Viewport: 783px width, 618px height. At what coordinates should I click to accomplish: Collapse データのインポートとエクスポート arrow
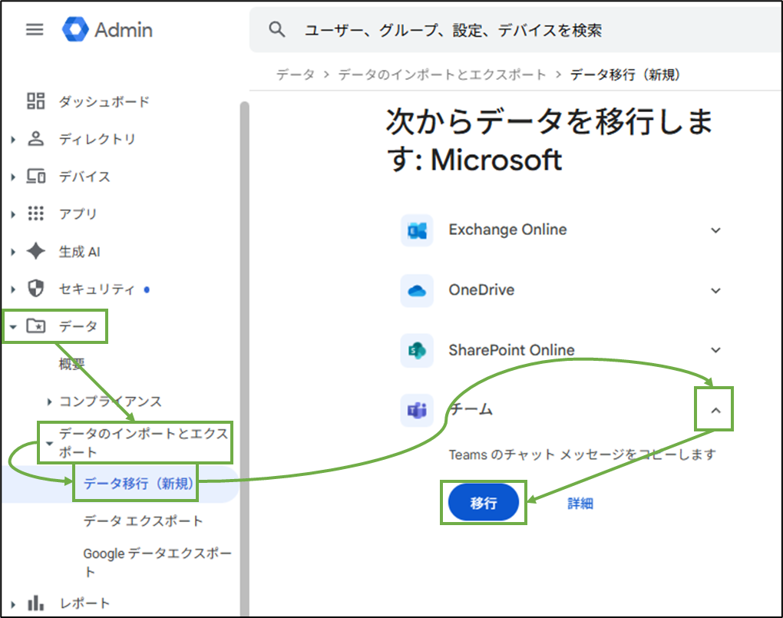(49, 443)
